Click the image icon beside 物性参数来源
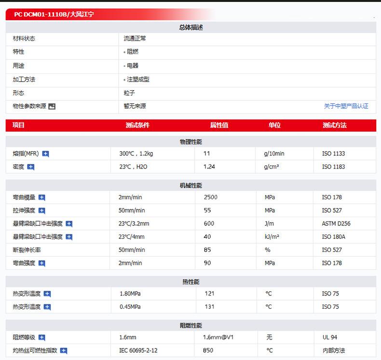The height and width of the screenshot is (360, 381). 52,107
